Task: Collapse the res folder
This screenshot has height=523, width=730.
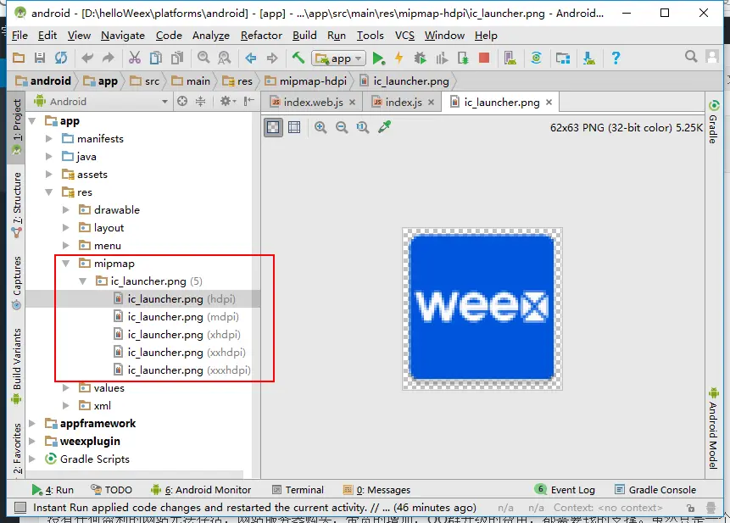Action: click(x=49, y=192)
